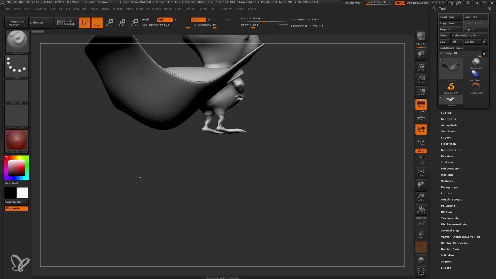Open the Brush menu
This screenshot has width=496, height=279.
pyautogui.click(x=18, y=9)
